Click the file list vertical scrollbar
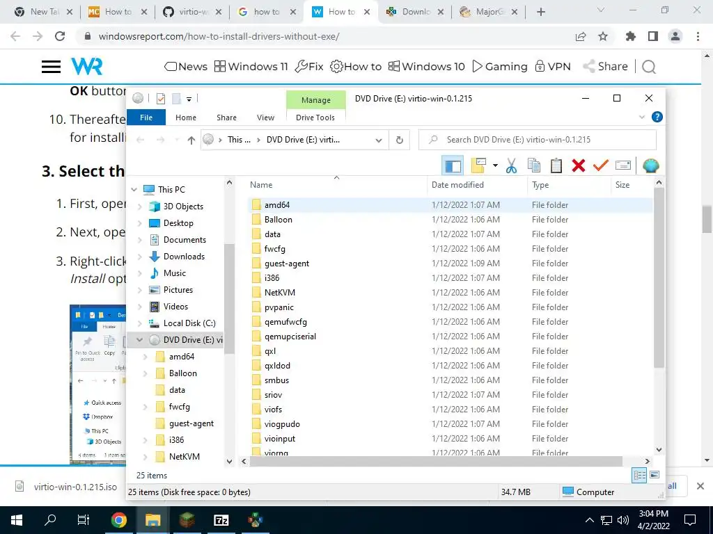713x534 pixels. (659, 277)
